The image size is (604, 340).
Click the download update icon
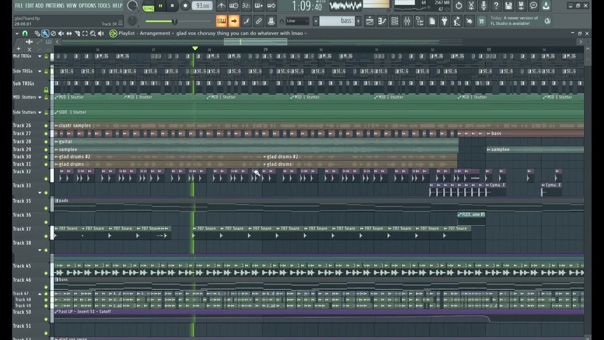coord(546,6)
